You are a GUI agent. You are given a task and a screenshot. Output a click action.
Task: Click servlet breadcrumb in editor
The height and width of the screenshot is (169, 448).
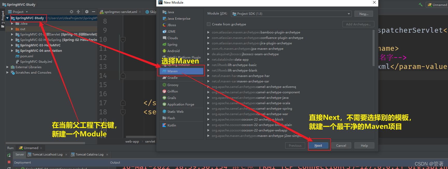(x=150, y=142)
